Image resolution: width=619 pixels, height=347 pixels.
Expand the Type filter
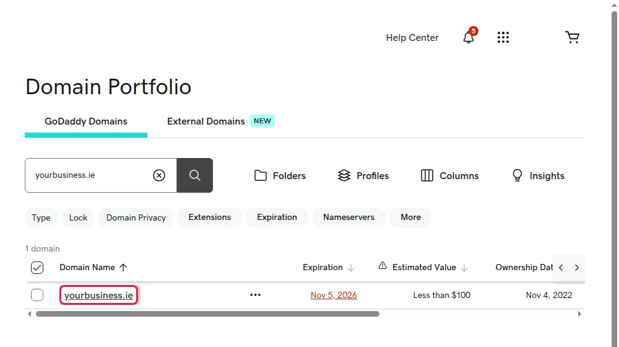coord(41,217)
